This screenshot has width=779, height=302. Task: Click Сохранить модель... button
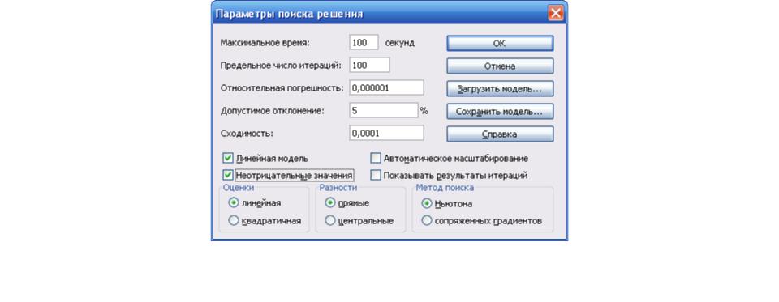click(500, 112)
